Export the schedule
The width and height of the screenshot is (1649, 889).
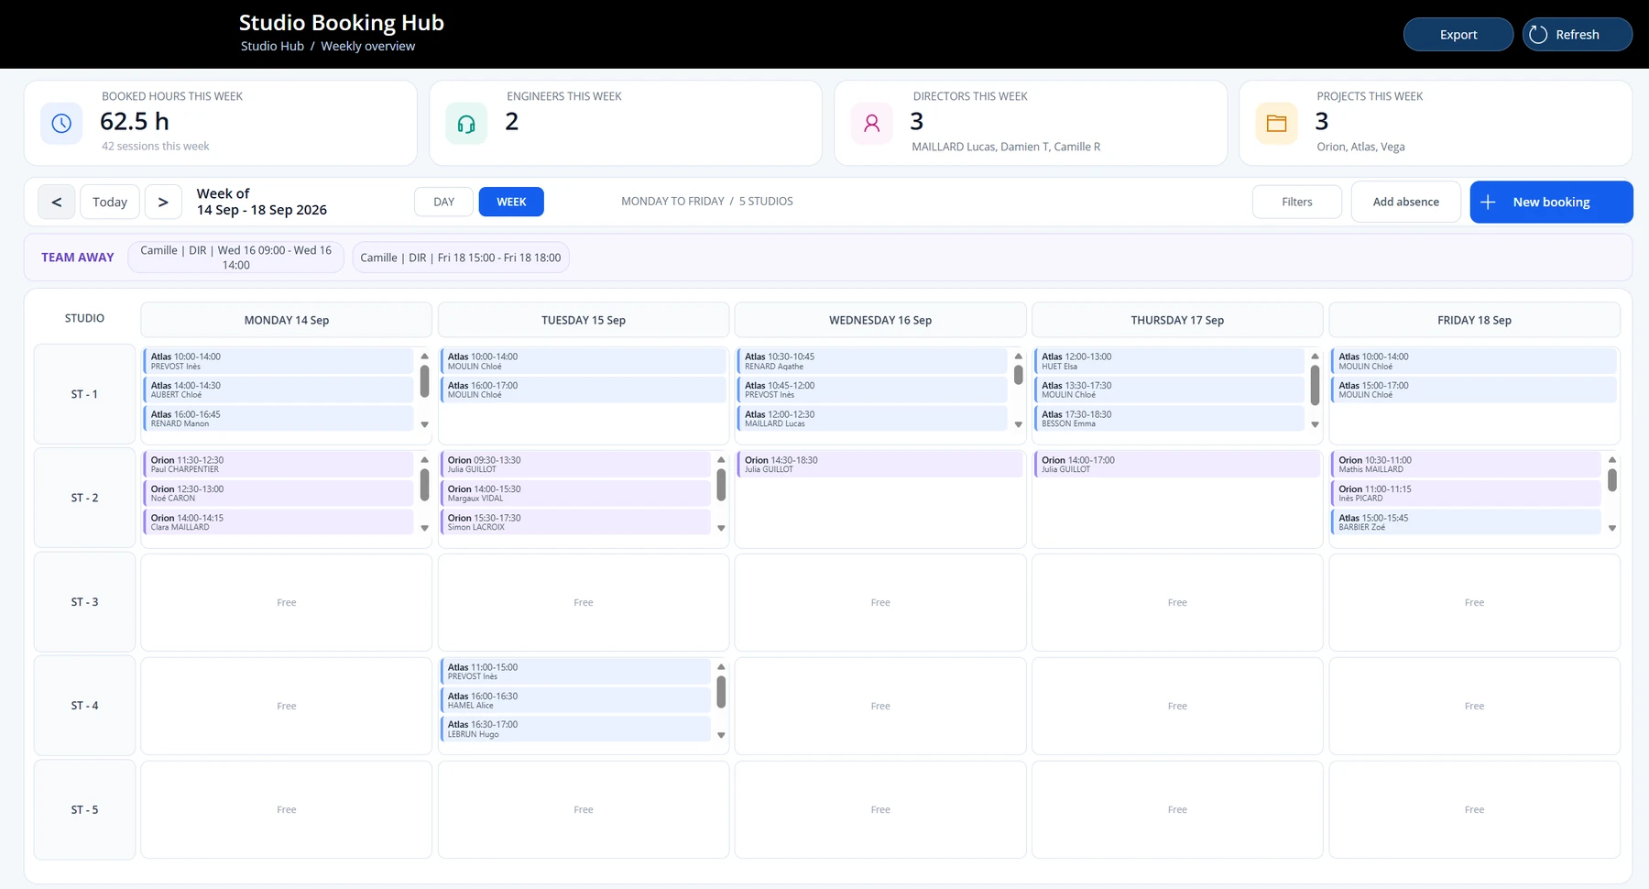(1458, 35)
